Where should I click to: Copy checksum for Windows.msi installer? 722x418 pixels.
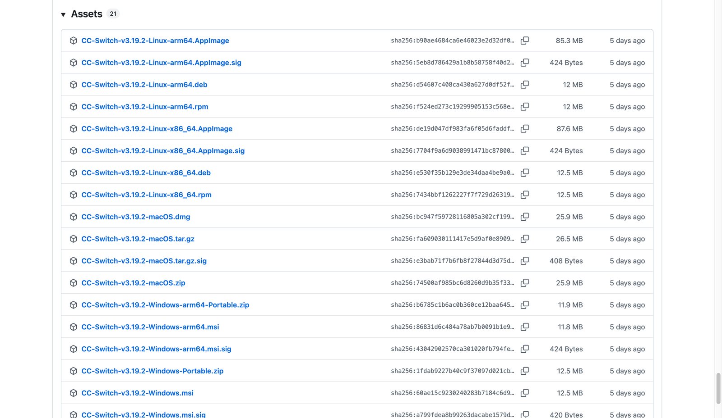point(524,393)
